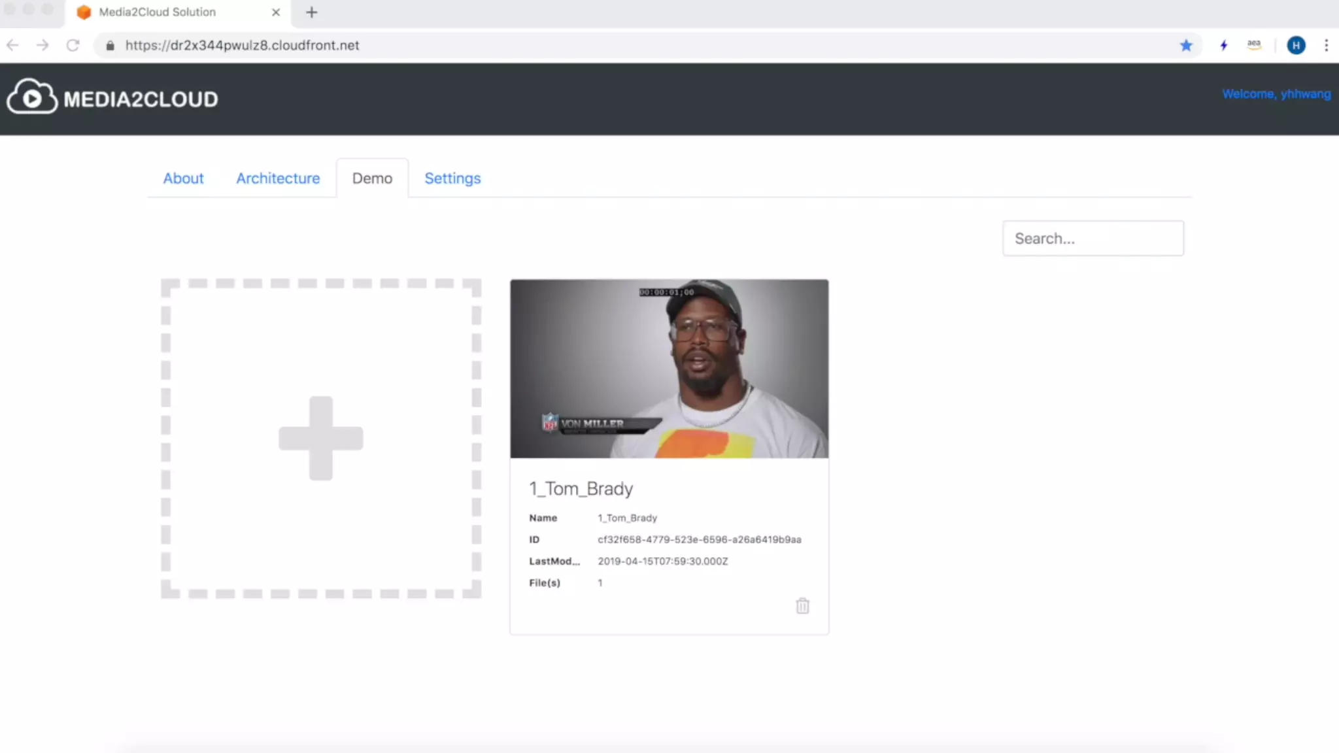Open the Amazon extension icon
The height and width of the screenshot is (753, 1339).
pos(1253,45)
